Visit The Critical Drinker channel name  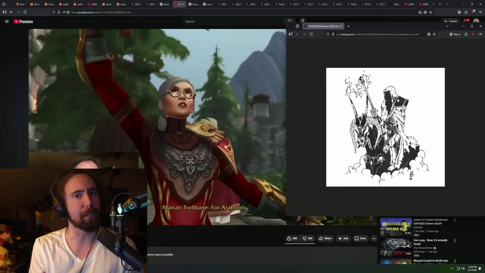423,248
